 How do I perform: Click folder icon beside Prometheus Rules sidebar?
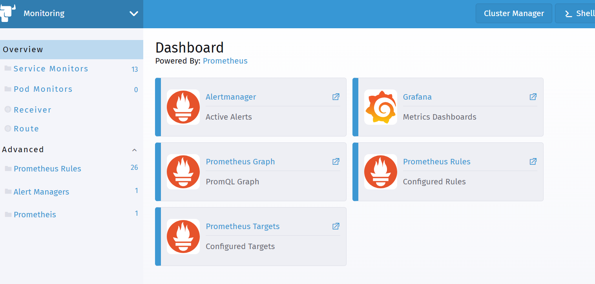[x=8, y=169]
